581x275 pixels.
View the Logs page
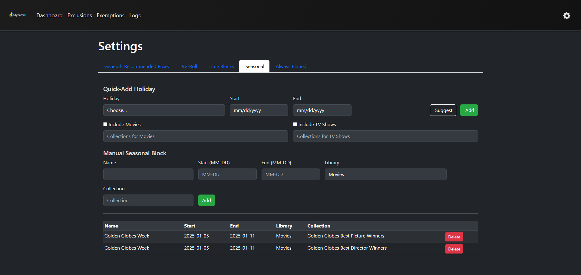[135, 15]
